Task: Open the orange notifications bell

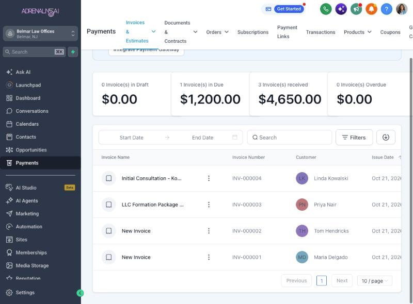Action: (x=371, y=9)
